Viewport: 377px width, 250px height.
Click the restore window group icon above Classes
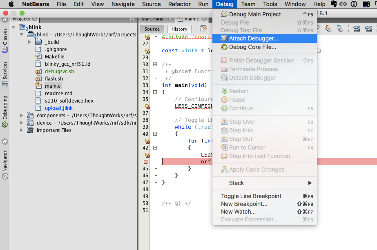click(x=5, y=20)
